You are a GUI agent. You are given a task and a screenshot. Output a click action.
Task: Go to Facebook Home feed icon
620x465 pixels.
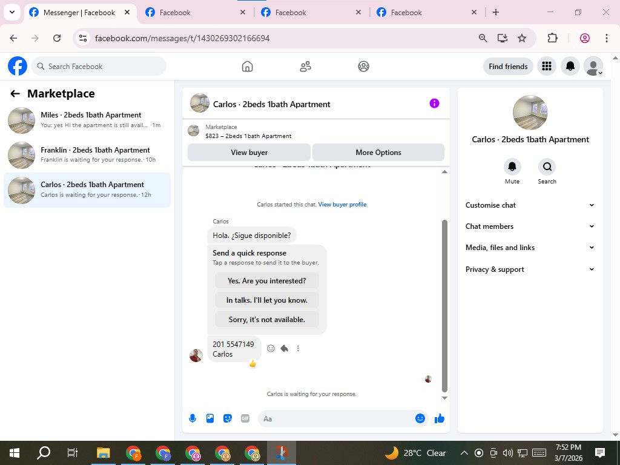(x=247, y=67)
